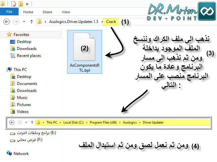This screenshot has width=217, height=162.
Task: Click the folder icon in the lower address bar
Action: coord(39,122)
